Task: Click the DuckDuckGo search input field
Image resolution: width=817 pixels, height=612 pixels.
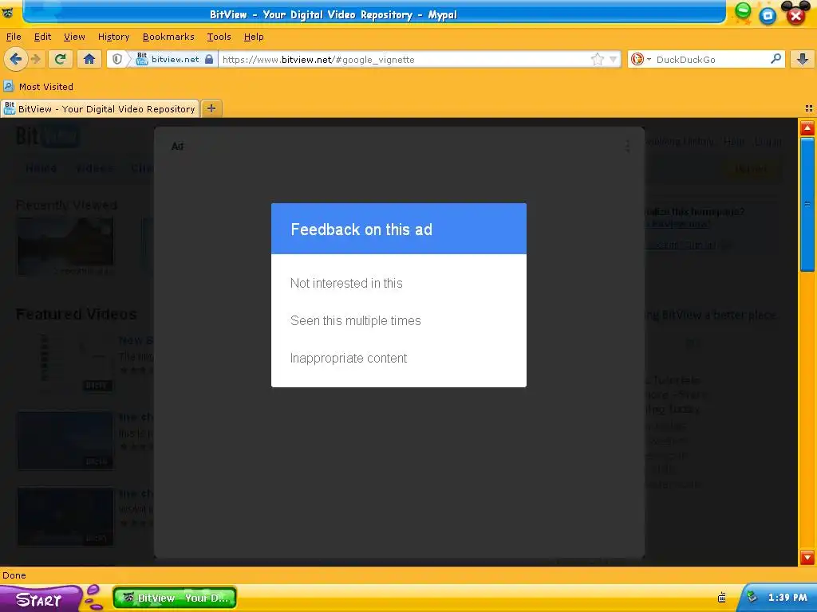Action: click(x=711, y=59)
